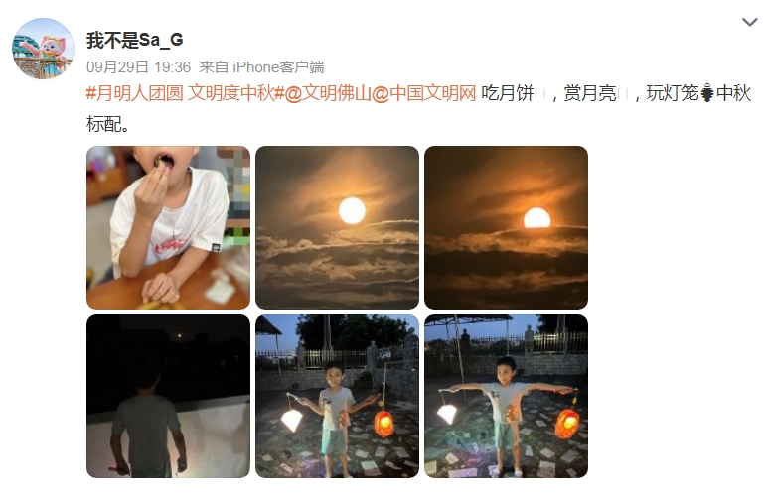This screenshot has width=766, height=497.
Task: Click the emoji after 赏月亮 in the post text
Action: coord(623,93)
